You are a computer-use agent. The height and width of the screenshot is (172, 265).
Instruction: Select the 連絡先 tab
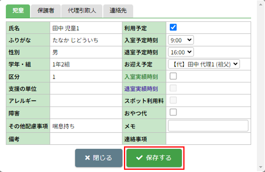[x=118, y=11]
